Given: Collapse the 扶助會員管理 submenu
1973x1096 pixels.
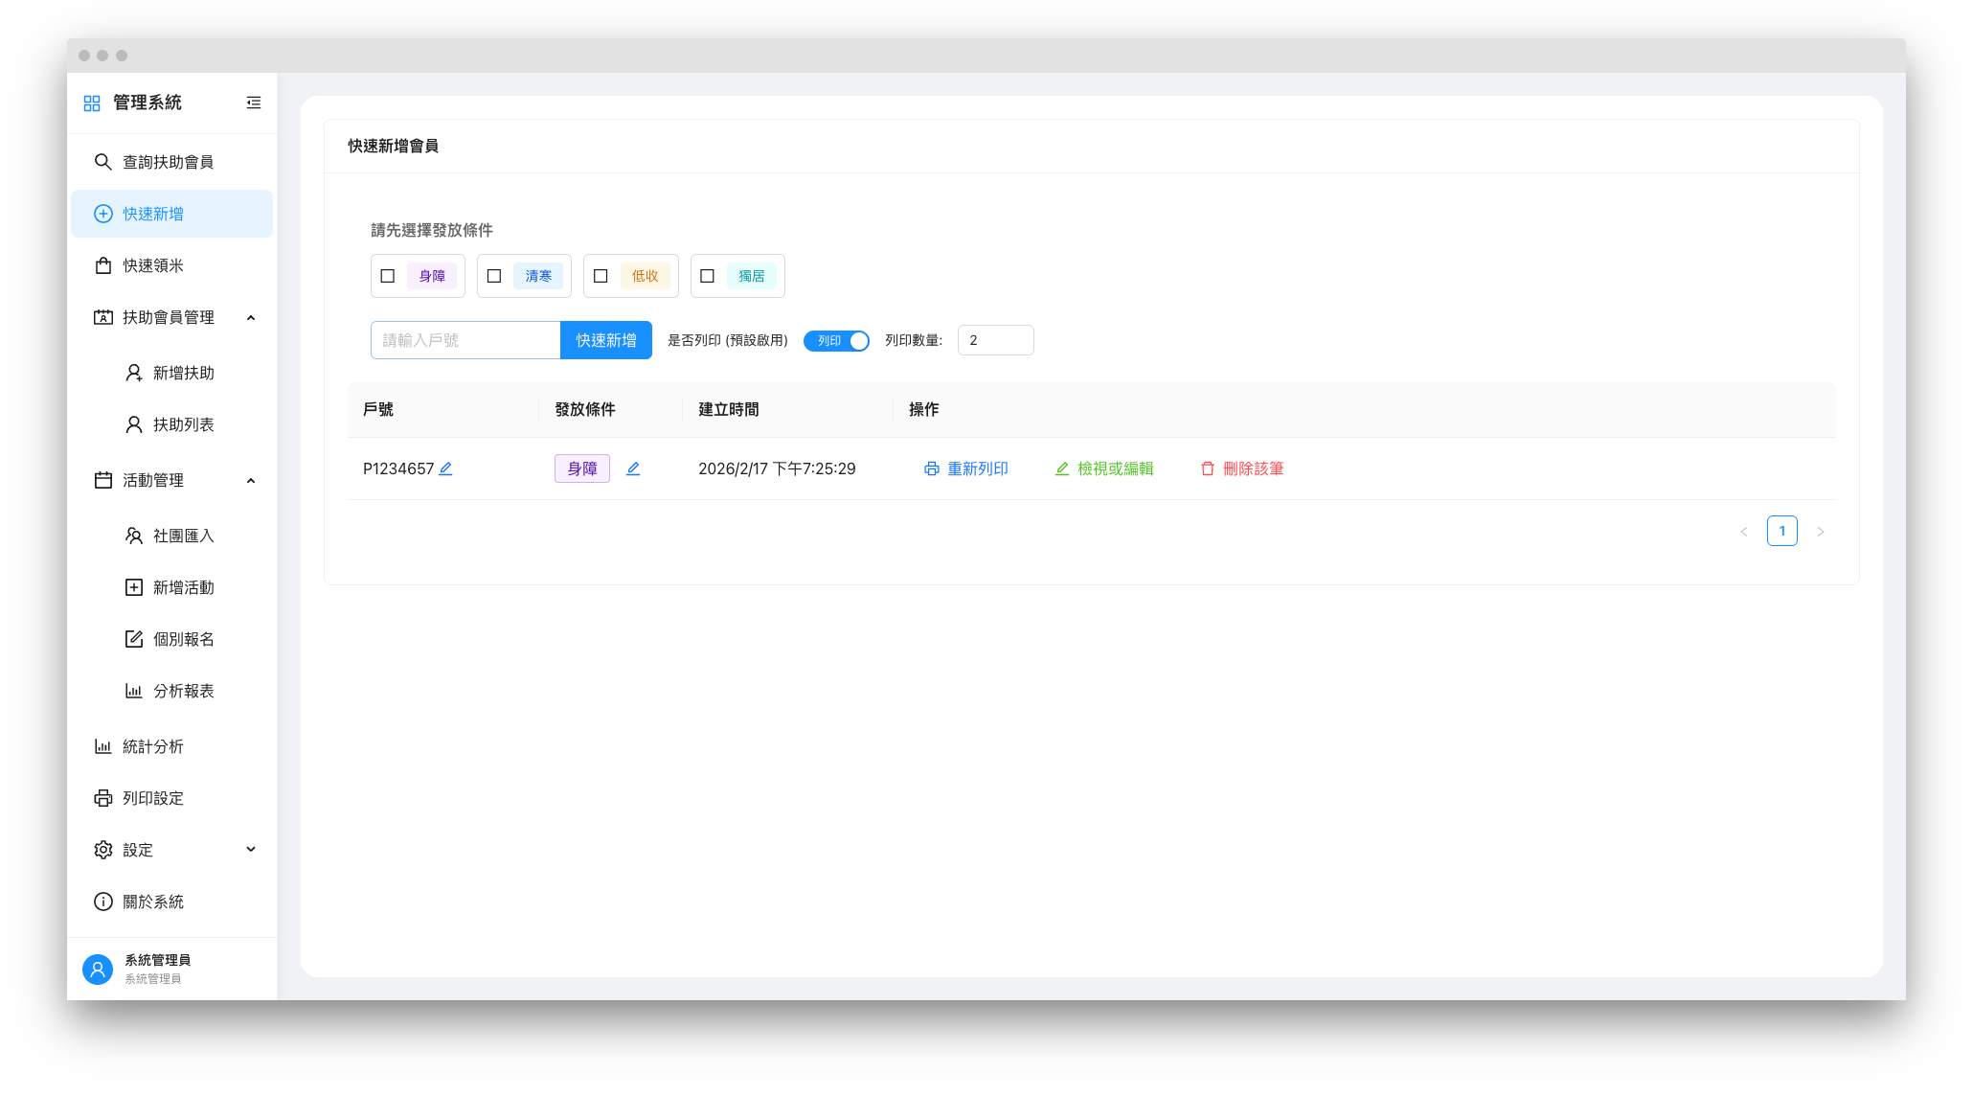Looking at the screenshot, I should [251, 317].
